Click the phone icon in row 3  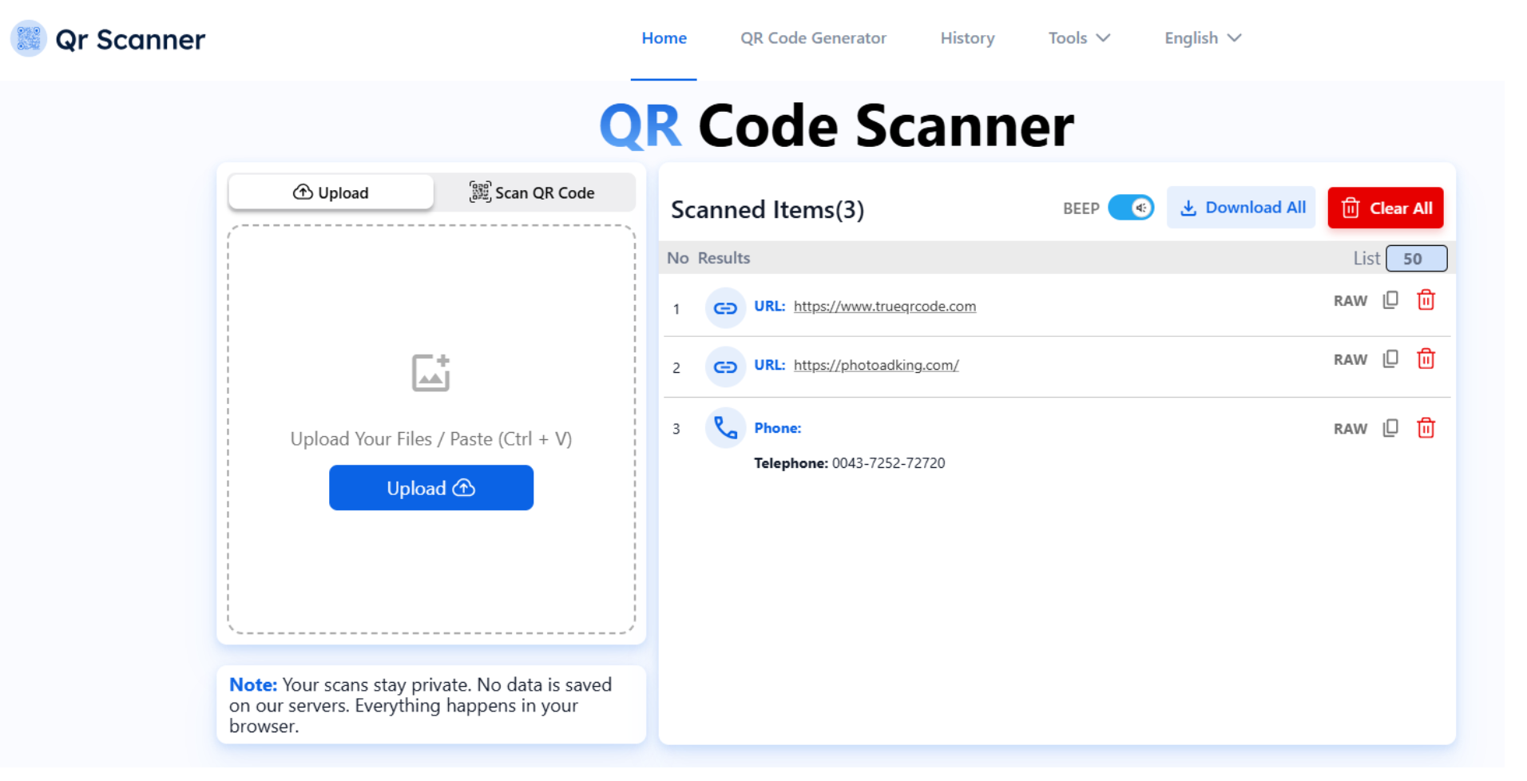pos(724,428)
